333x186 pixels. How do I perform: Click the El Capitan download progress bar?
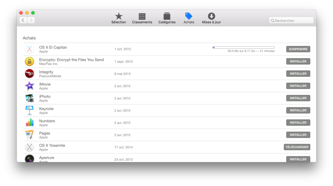[x=243, y=47]
